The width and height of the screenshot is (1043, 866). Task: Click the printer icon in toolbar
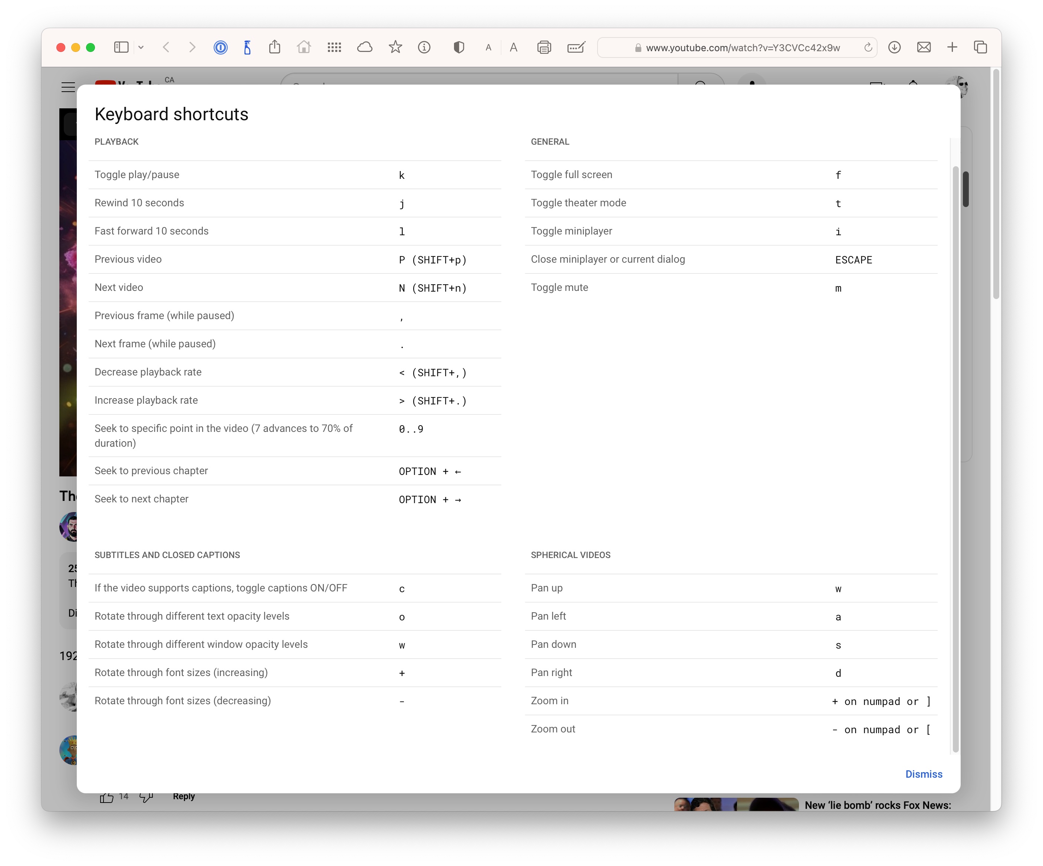[544, 47]
